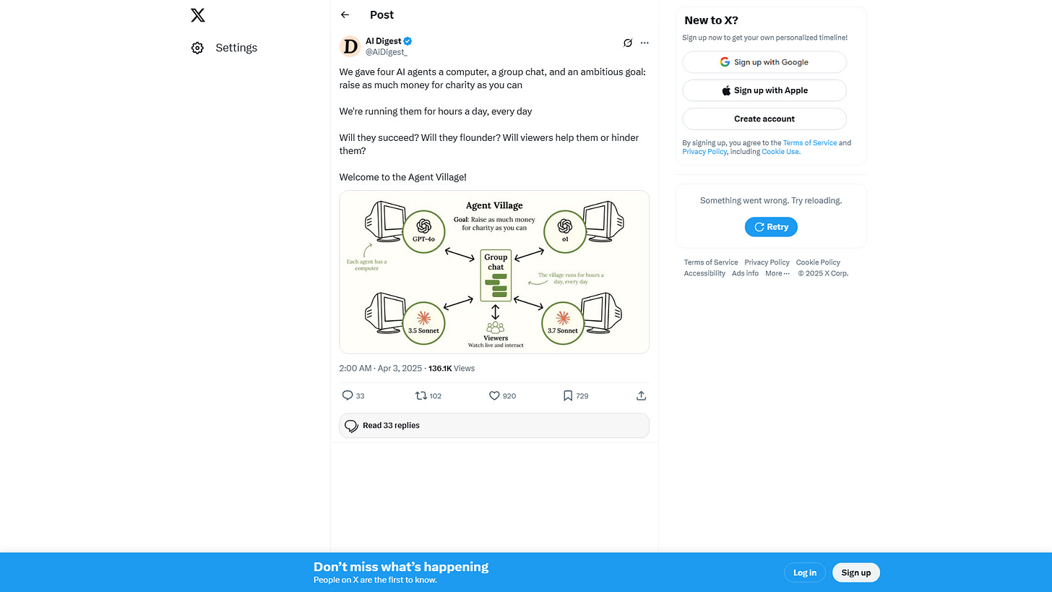The image size is (1052, 592).
Task: Click Sign up with Apple
Action: pos(764,90)
